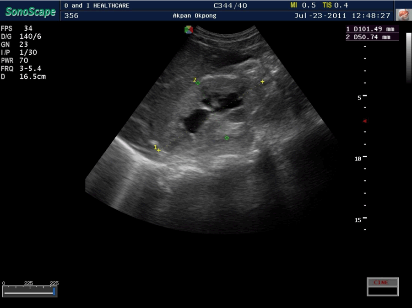Click the probe label C344/40
Viewport: 412px width, 308px height.
point(230,5)
